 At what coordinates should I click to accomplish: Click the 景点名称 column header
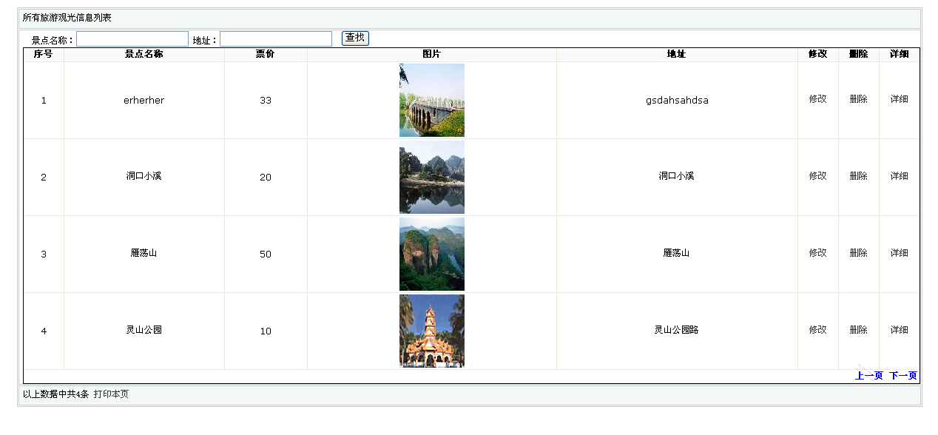pos(144,55)
